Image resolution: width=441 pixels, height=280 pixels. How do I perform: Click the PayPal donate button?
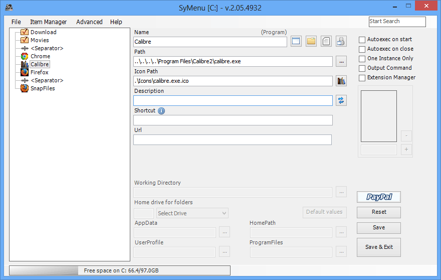378,197
